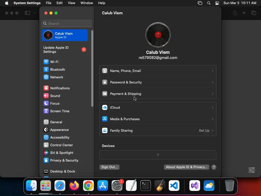This screenshot has height=196, width=261.
Task: Click the Sign Out... button
Action: pyautogui.click(x=109, y=167)
